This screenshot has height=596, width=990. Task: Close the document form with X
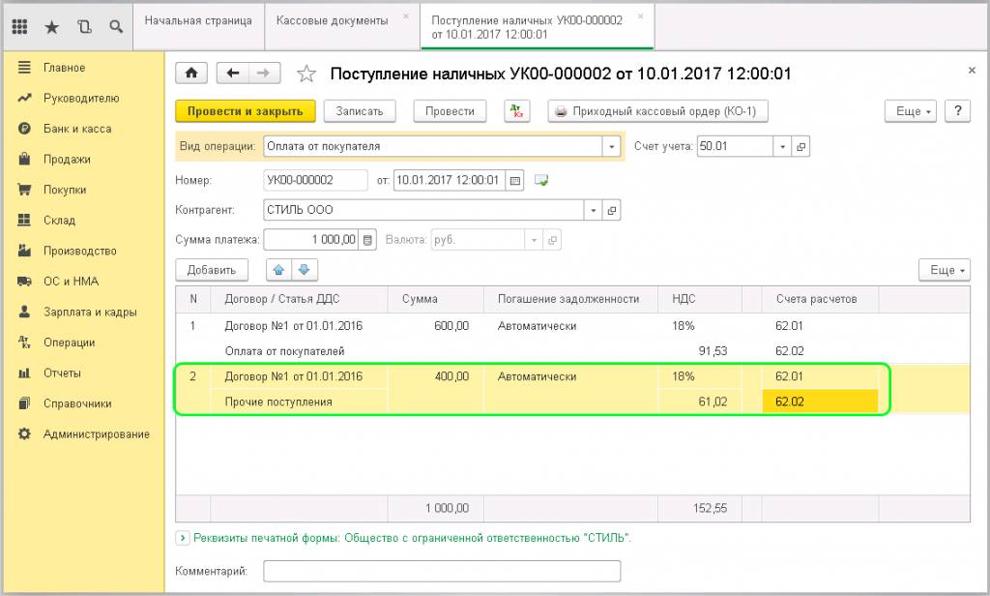tap(972, 71)
